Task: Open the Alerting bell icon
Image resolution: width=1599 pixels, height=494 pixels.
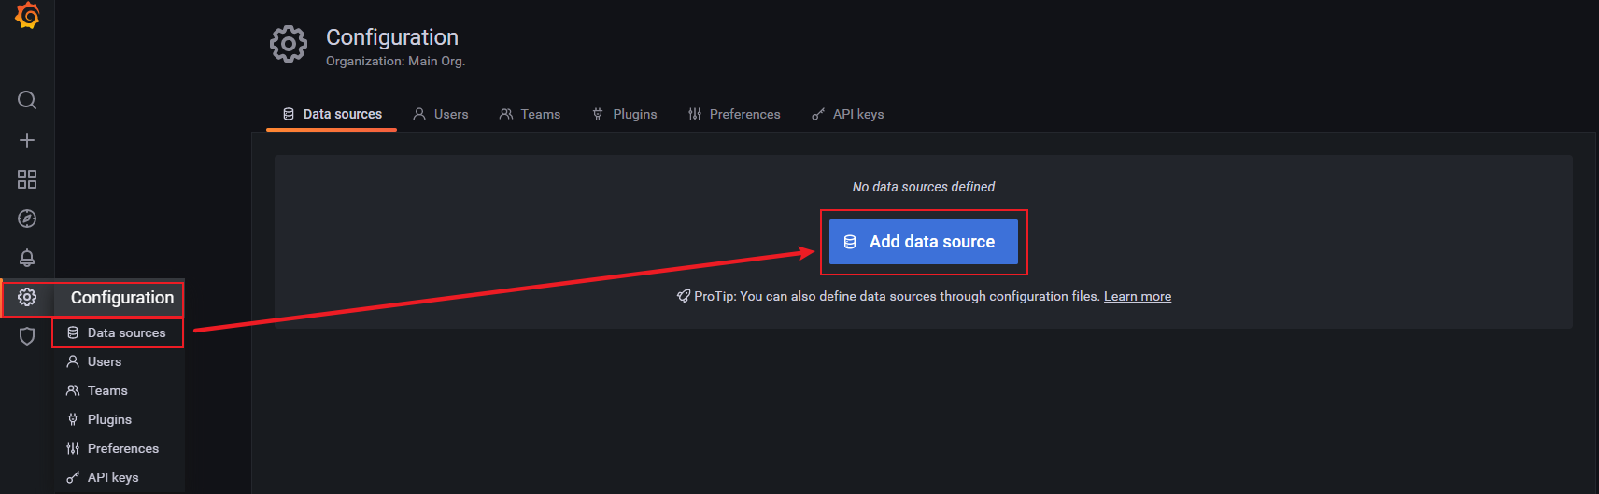Action: 27,258
